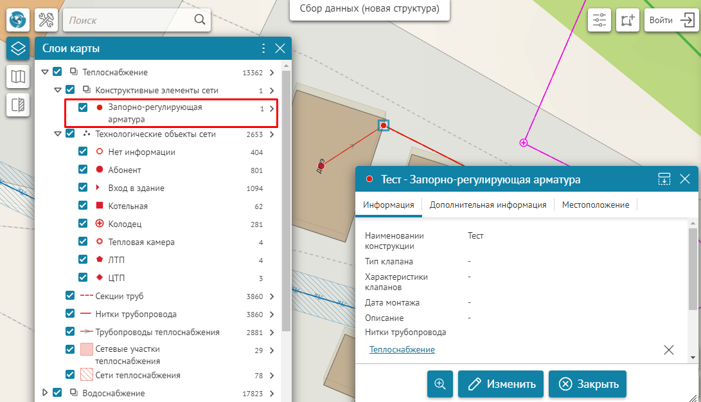Click into the Поиск search field
This screenshot has height=402, width=701.
click(129, 20)
